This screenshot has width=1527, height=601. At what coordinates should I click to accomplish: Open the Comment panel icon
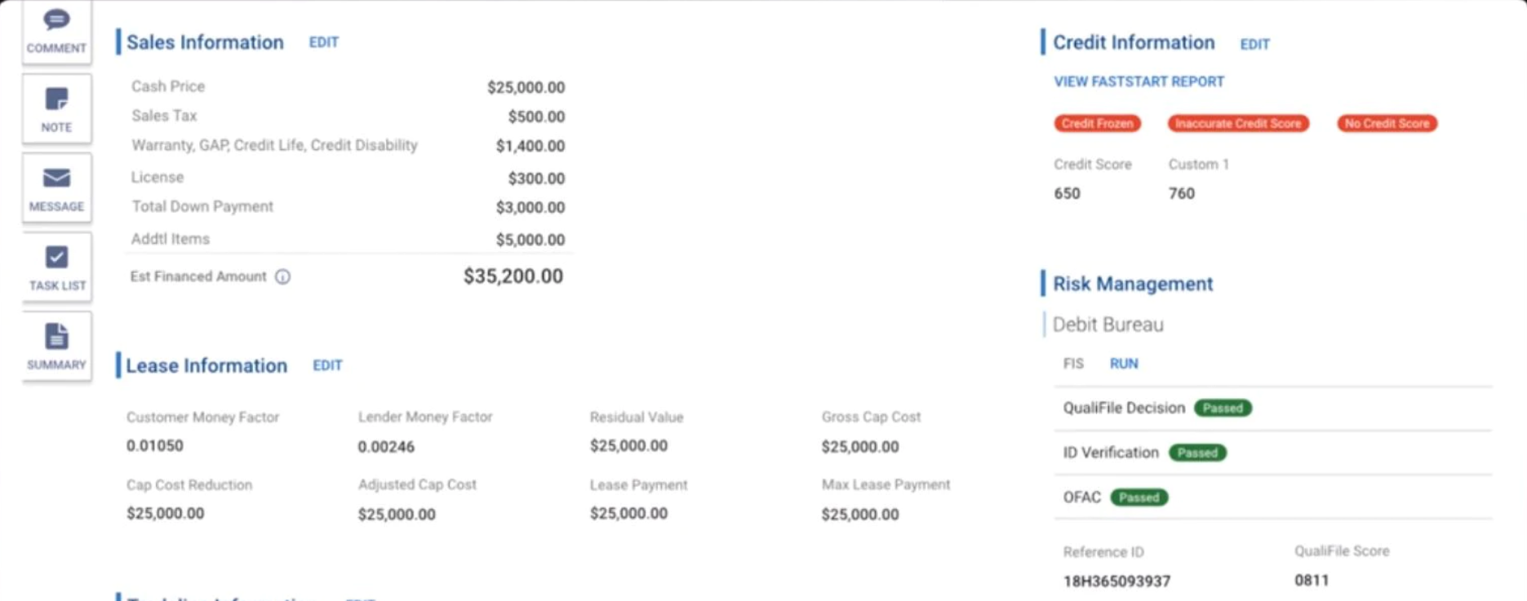pos(56,30)
